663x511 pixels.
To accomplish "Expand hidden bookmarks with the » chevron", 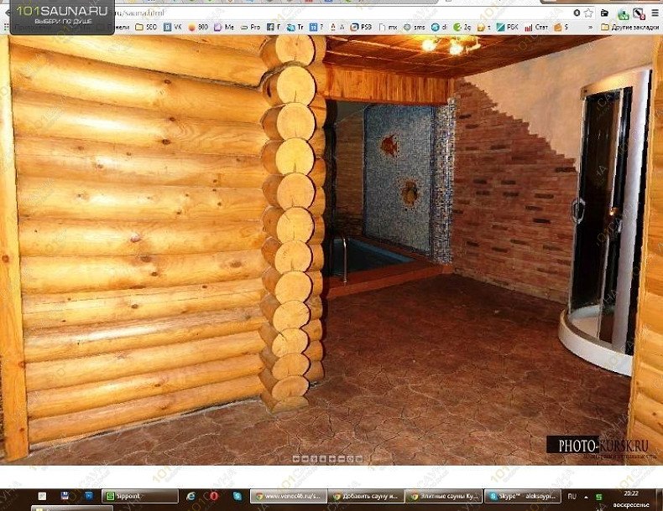I will 590,27.
